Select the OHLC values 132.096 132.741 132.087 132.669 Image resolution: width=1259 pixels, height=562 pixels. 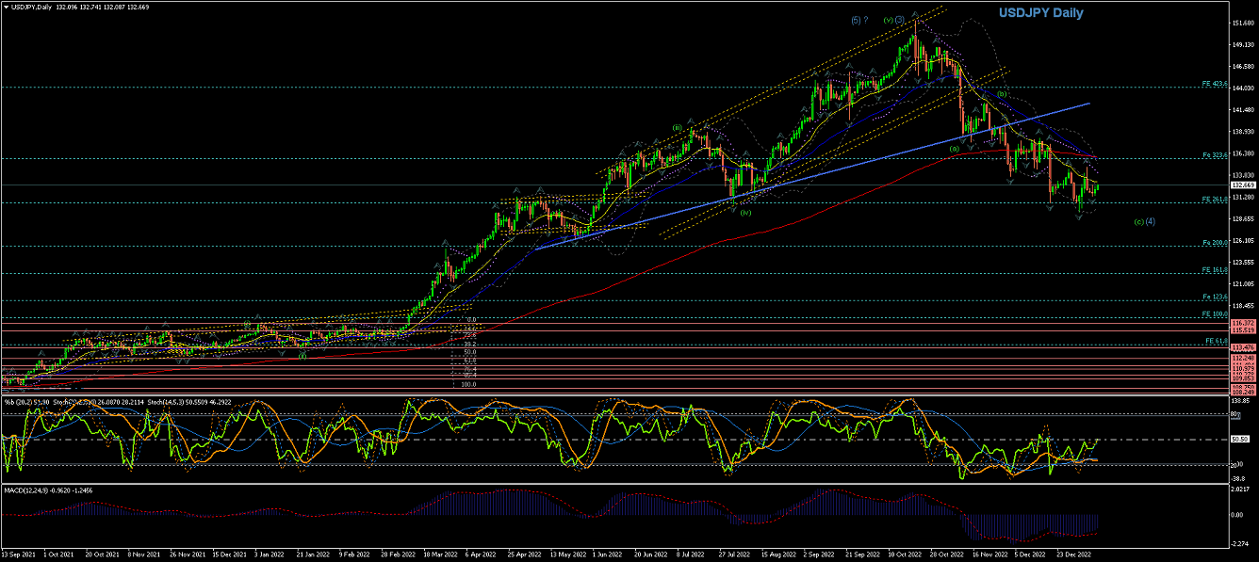pyautogui.click(x=102, y=8)
